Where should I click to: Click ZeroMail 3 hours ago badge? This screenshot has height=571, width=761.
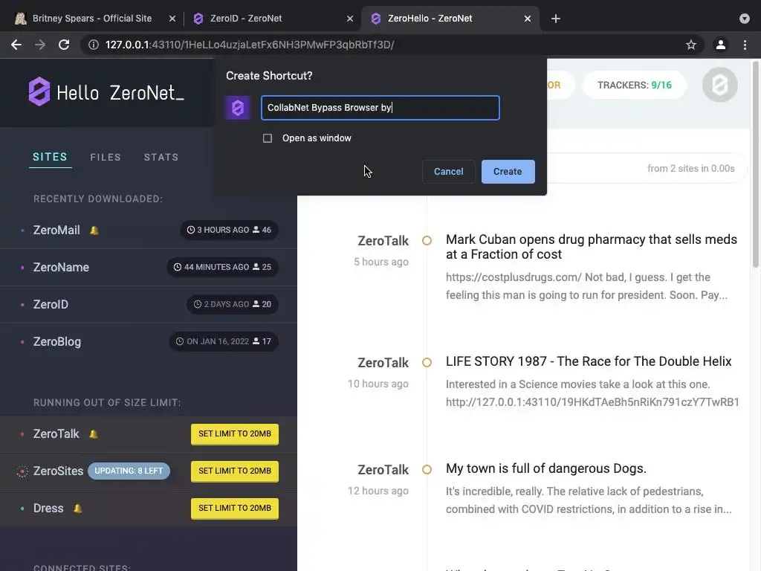click(x=229, y=230)
